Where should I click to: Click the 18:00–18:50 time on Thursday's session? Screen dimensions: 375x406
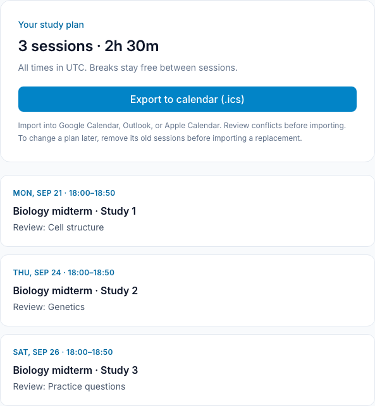pos(91,273)
